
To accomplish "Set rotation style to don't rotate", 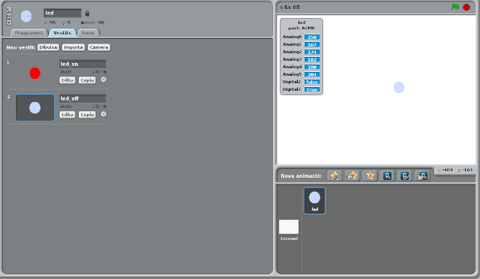I will (9, 22).
